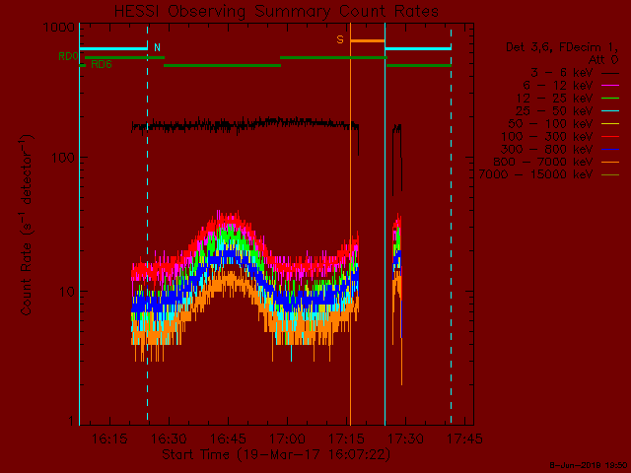Click the '25 - 50 keV' legend label
Viewport: 631px width, 473px height.
pos(554,111)
